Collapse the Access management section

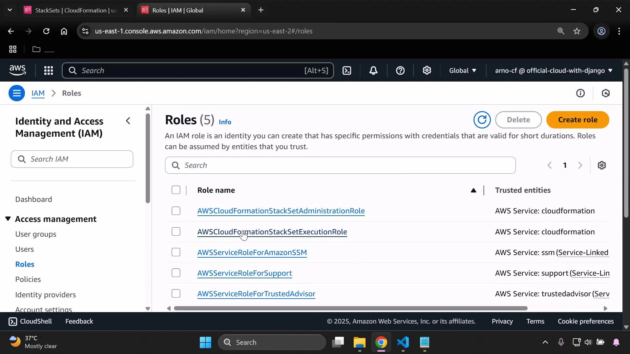click(x=8, y=219)
